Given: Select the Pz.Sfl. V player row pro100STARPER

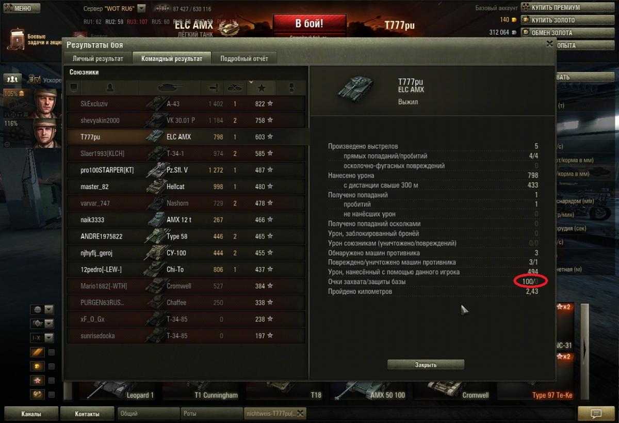Looking at the screenshot, I should (x=186, y=170).
